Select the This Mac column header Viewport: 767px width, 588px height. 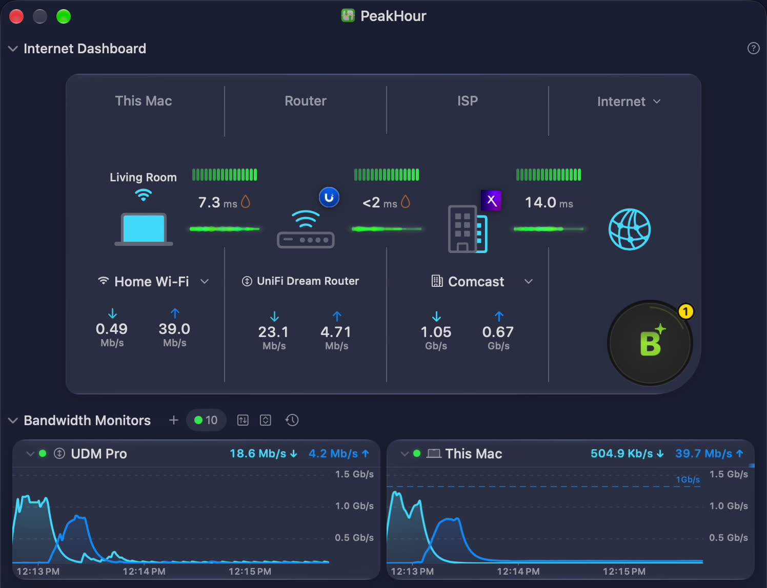pos(144,101)
